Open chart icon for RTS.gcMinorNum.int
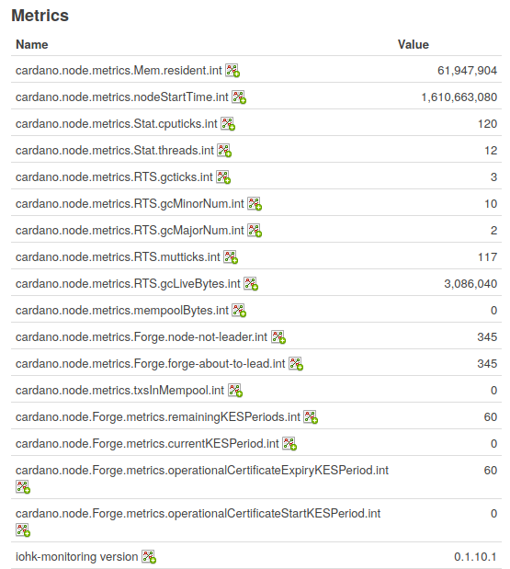Viewport: 510px width, 569px height. (255, 204)
